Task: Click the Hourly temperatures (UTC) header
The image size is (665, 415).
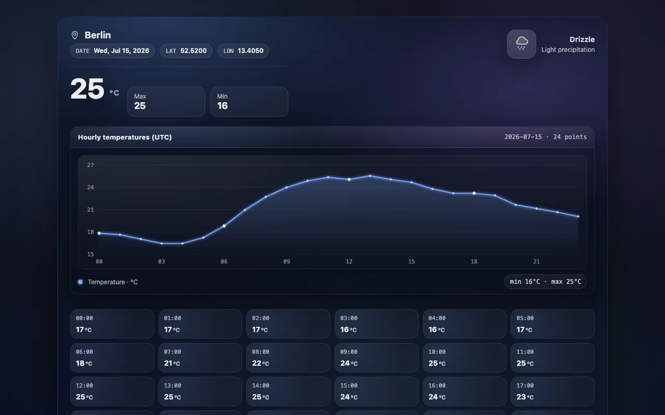Action: coord(125,137)
